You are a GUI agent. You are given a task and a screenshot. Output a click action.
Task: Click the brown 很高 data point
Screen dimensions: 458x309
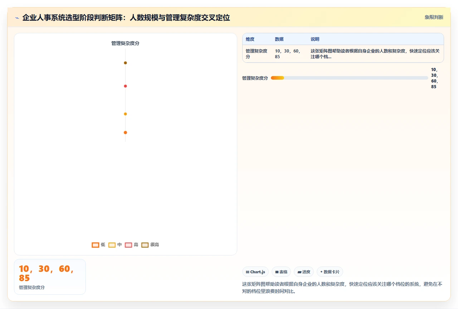point(125,63)
